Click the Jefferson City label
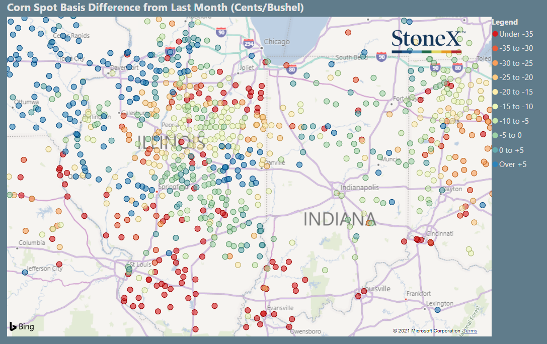 45,269
